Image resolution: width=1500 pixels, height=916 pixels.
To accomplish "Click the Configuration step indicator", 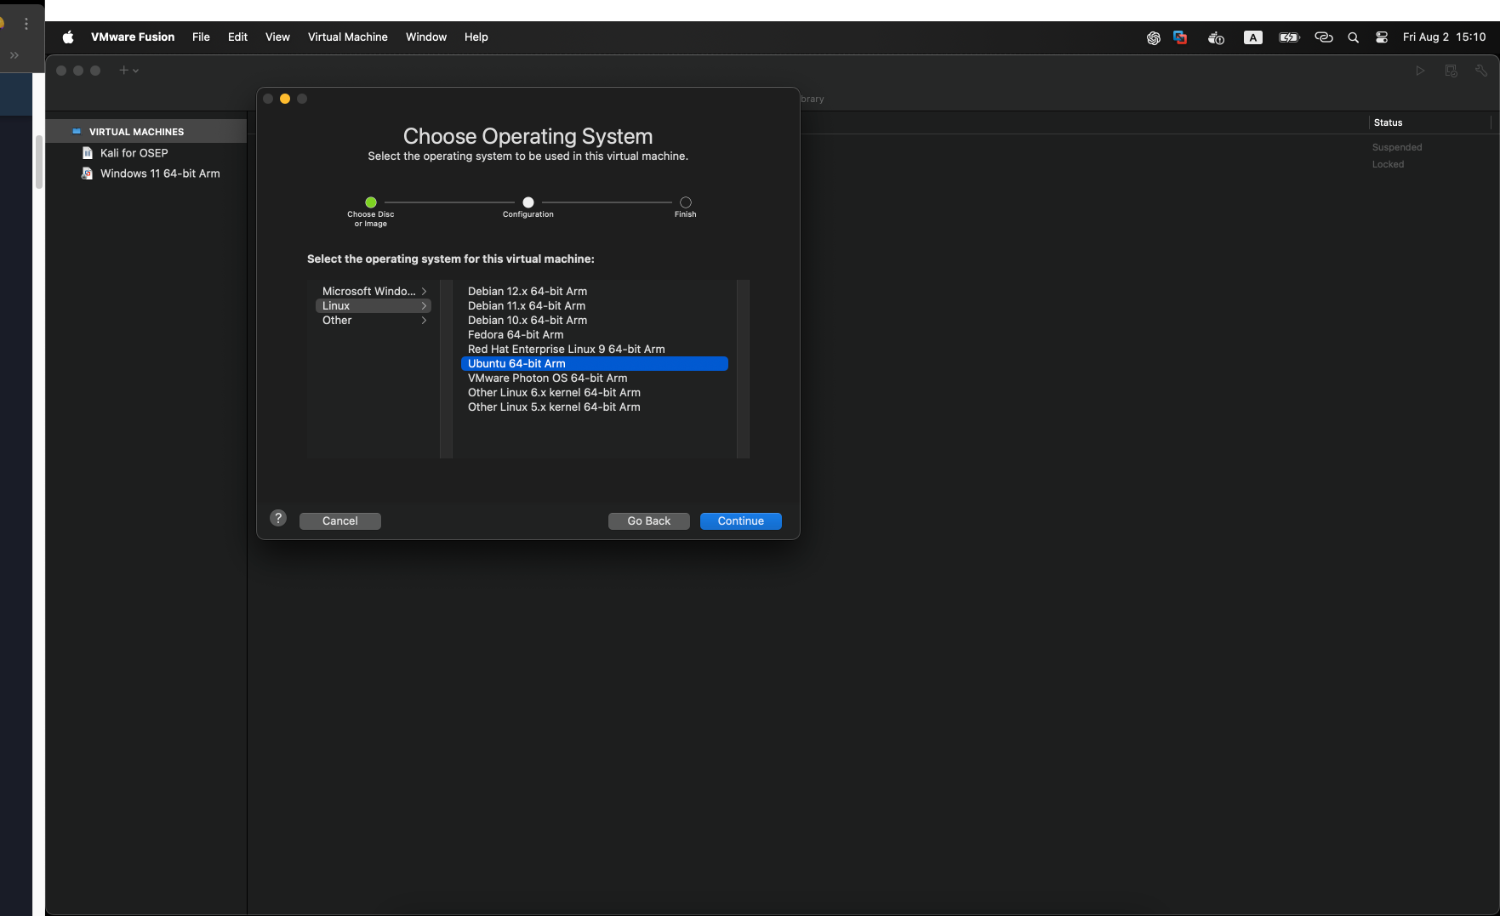I will [x=528, y=202].
